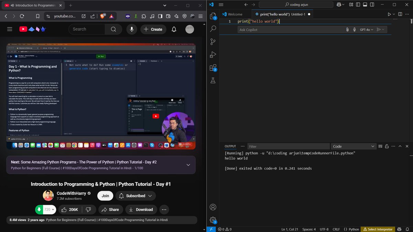The height and width of the screenshot is (232, 413).
Task: Click Ask Copilot input box
Action: pos(291,30)
